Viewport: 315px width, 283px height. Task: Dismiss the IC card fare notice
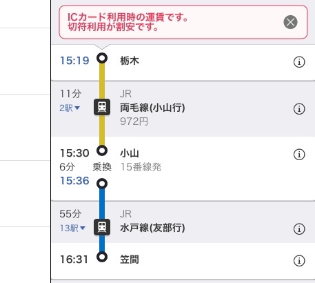pos(290,22)
